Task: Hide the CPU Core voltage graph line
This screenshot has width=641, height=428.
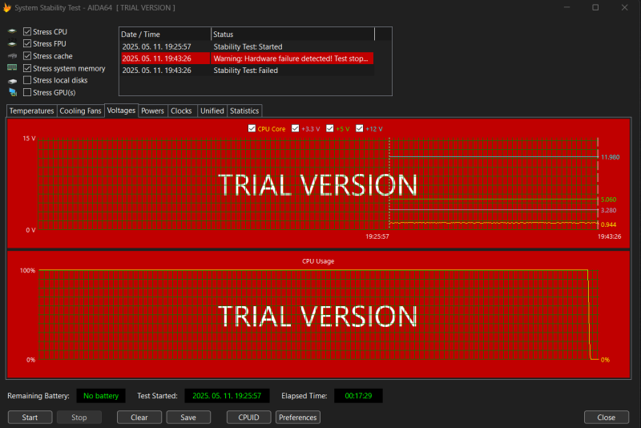Action: pos(252,128)
